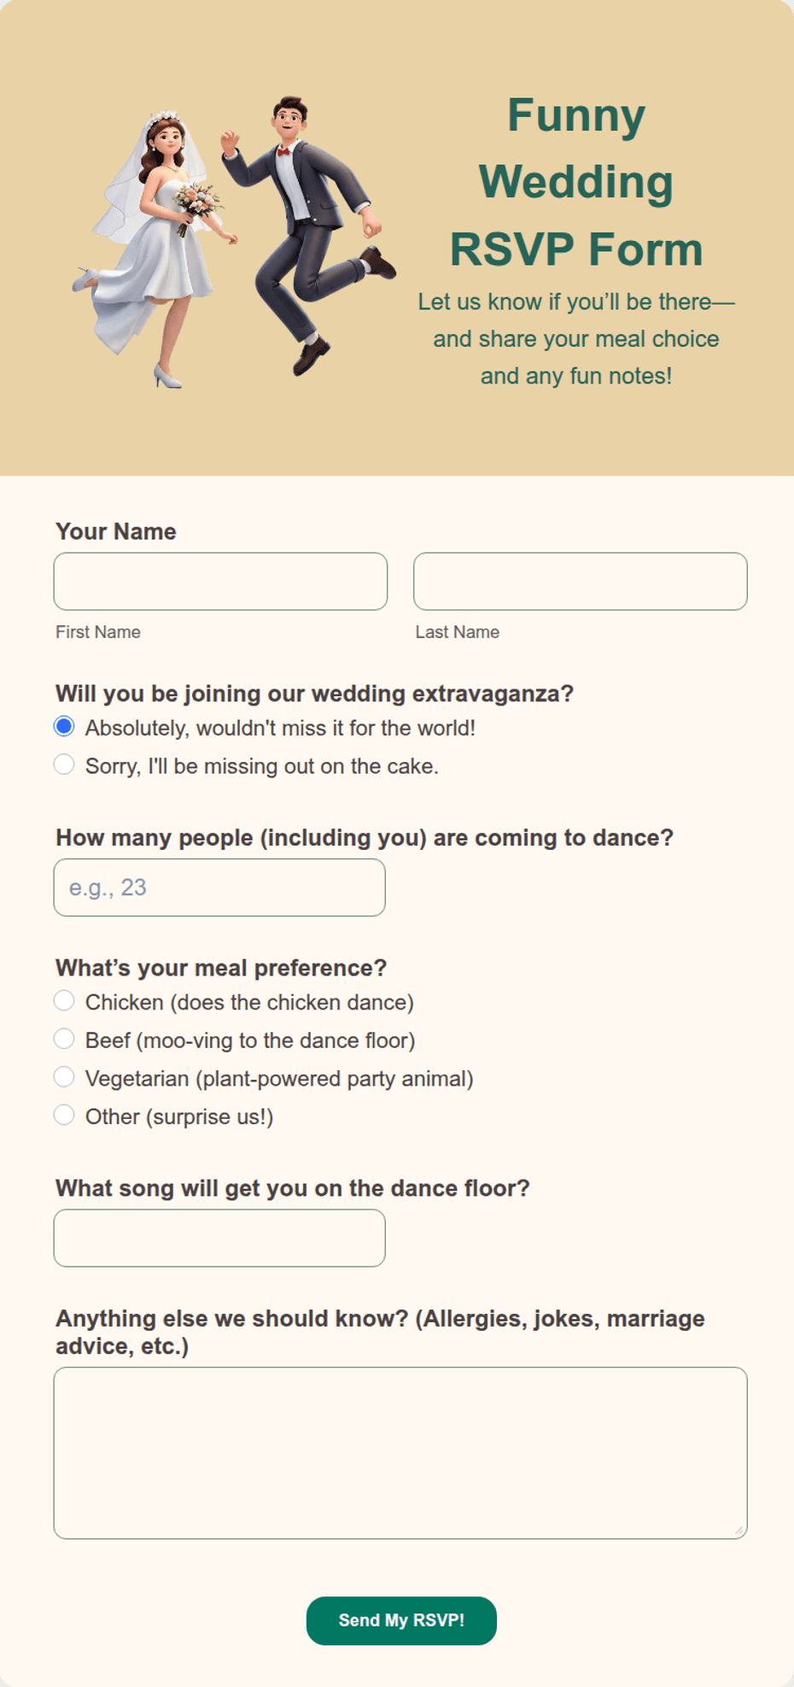The width and height of the screenshot is (794, 1687).
Task: Click the 'Anything else' notes textarea
Action: coord(400,1453)
